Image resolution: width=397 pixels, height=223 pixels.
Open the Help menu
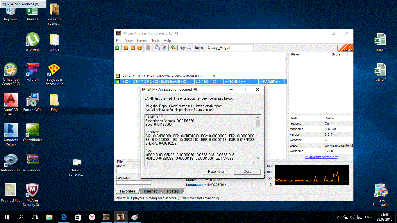pyautogui.click(x=167, y=41)
